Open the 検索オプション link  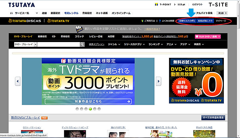[97, 44]
